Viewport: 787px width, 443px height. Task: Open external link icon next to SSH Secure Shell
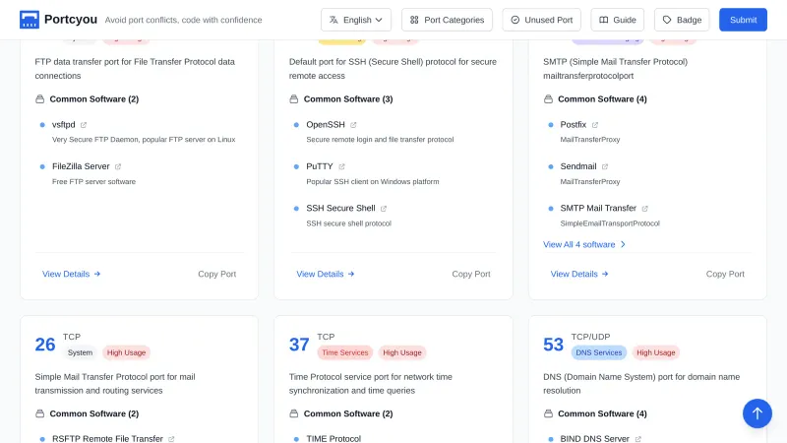384,208
